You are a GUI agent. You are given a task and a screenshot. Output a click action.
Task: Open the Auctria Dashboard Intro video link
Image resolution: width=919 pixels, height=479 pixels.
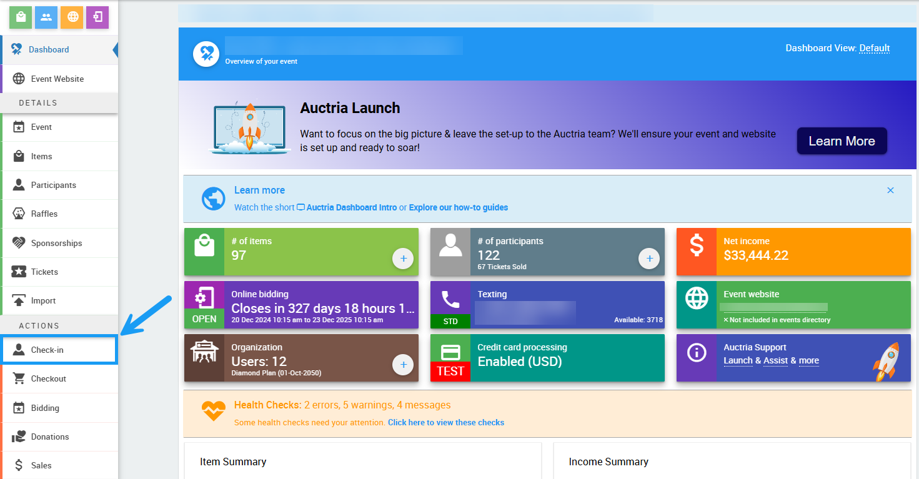tap(351, 207)
